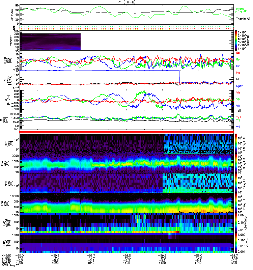Screen dimensions: 253x270
Task: Click the X-GSE value -59.5
Action: point(126,256)
